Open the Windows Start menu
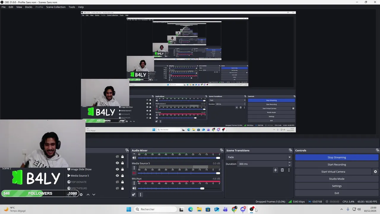 pyautogui.click(x=129, y=209)
